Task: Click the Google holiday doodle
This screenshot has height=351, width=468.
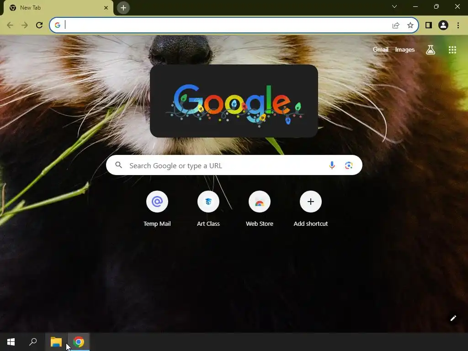Action: pos(234,101)
